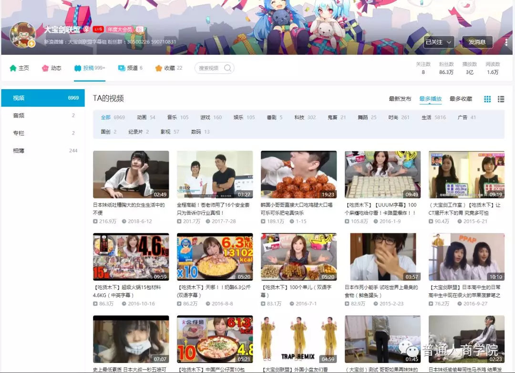Filter by 广告 41 category
515x373 pixels.
(466, 117)
